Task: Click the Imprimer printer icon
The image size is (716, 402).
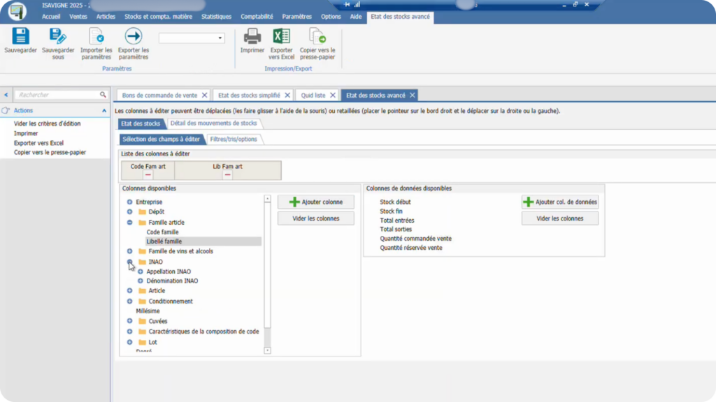Action: pos(252,37)
